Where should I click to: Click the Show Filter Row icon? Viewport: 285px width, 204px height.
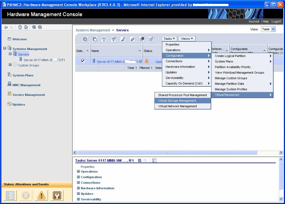[104, 39]
